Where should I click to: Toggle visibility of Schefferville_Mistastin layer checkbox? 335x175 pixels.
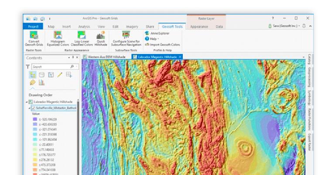[x=33, y=108]
